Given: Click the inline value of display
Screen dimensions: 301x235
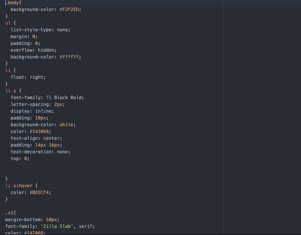Looking at the screenshot, I should point(43,111).
